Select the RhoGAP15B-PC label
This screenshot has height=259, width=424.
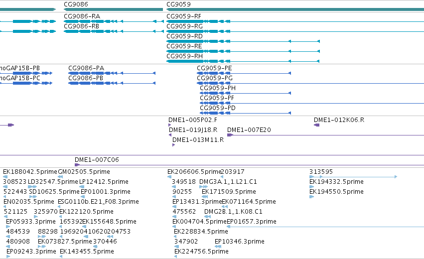tap(20, 78)
